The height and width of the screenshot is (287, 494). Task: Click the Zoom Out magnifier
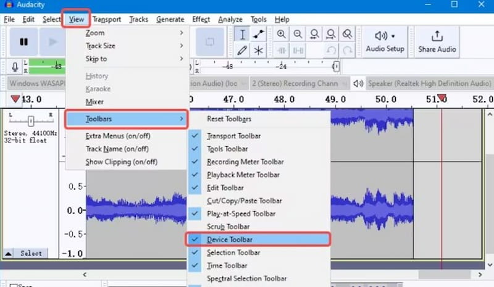click(298, 34)
